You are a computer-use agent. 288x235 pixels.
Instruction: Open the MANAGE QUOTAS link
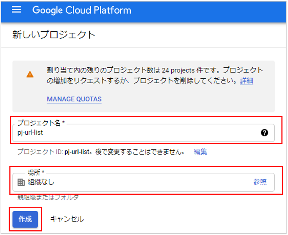click(74, 99)
